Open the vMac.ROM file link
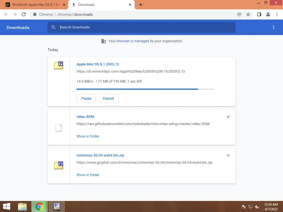 click(x=85, y=117)
